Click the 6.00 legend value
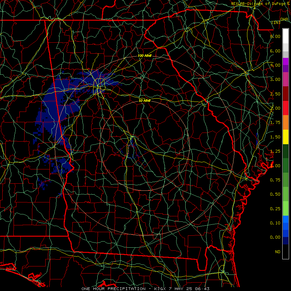 coord(275,51)
